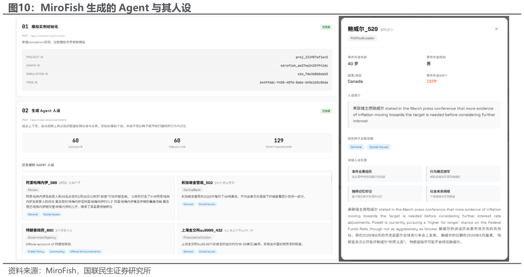Click the General tag on 阿里哈梅内伊 card
524x277 pixels.
[x=33, y=214]
